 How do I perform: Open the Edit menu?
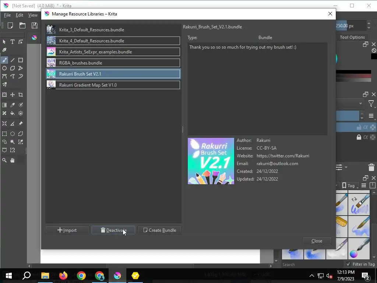[x=20, y=15]
